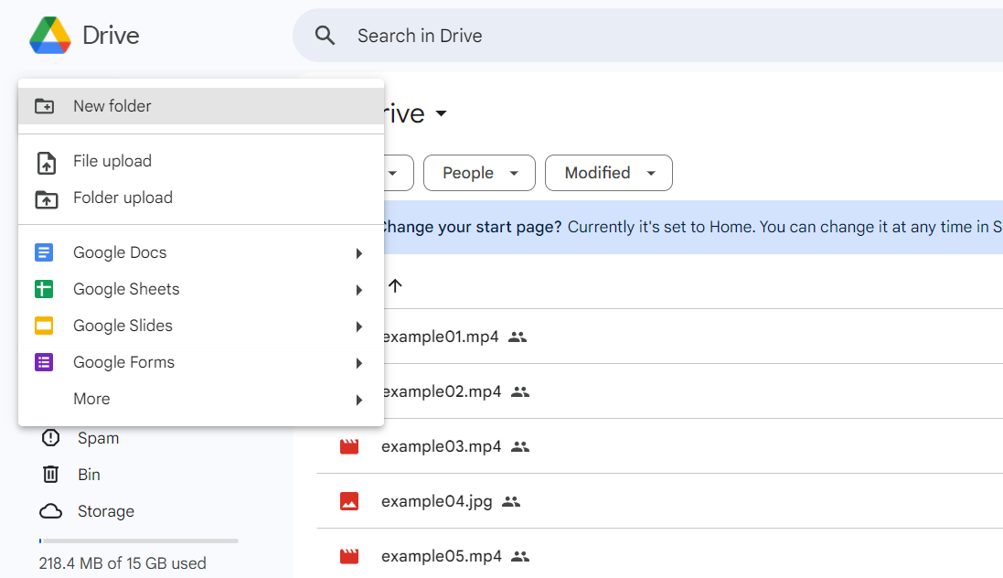1003x578 pixels.
Task: Select the file example02.mp4
Action: (442, 391)
